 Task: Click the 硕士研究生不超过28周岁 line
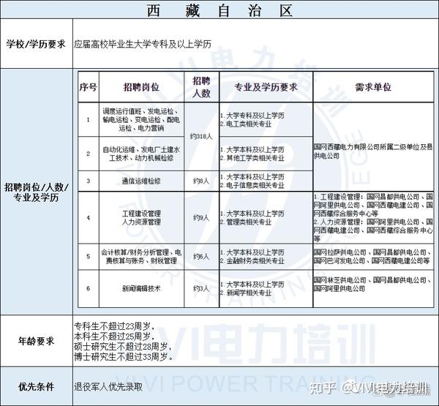[x=122, y=347]
